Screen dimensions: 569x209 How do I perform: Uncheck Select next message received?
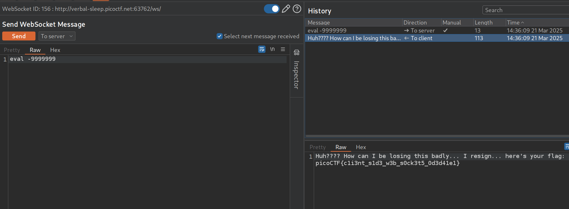click(219, 36)
